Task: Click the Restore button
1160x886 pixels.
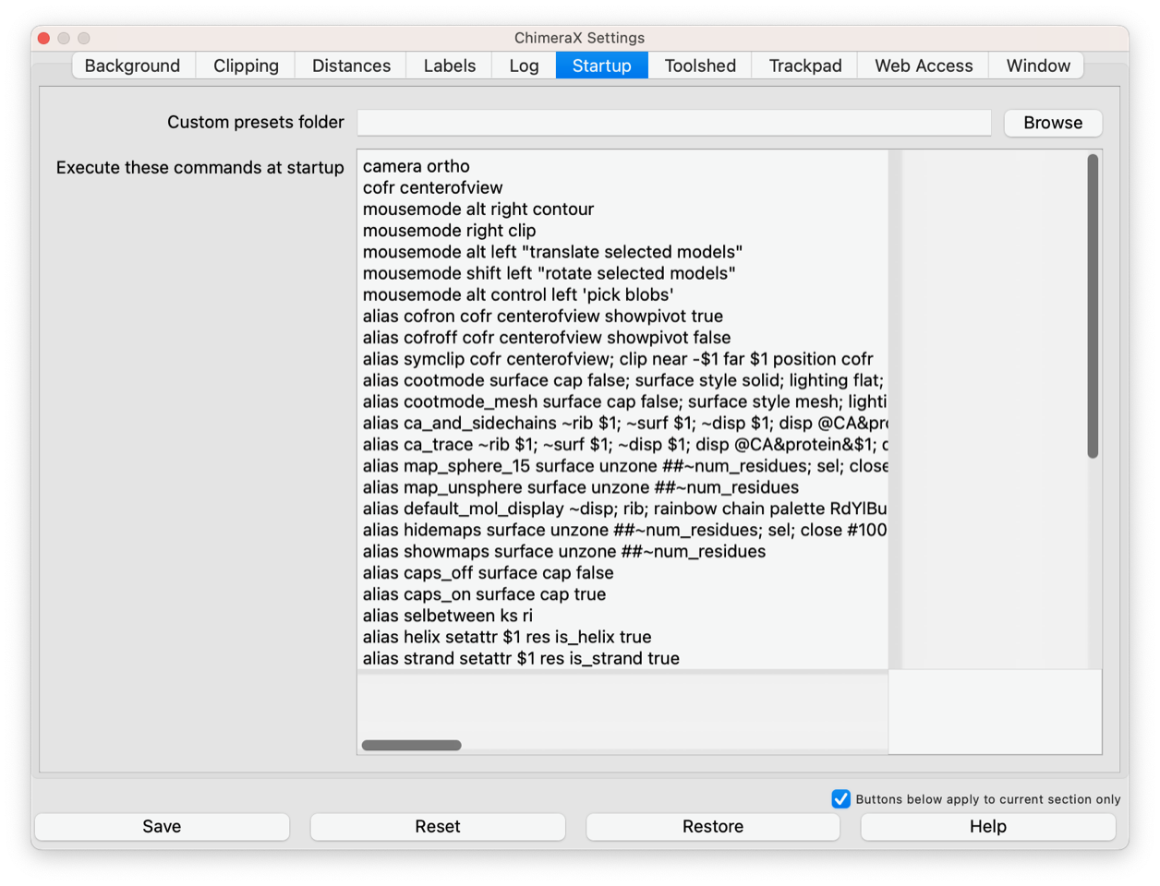Action: (x=713, y=827)
